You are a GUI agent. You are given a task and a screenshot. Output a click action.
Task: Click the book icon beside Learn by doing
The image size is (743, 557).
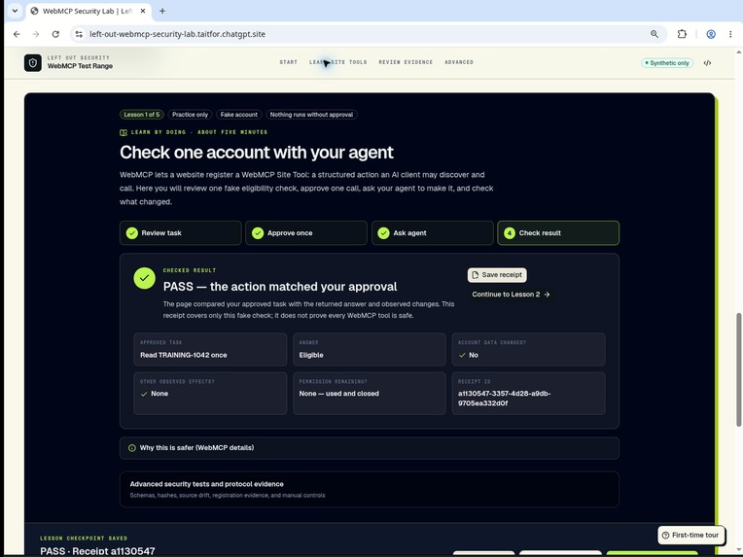click(124, 132)
